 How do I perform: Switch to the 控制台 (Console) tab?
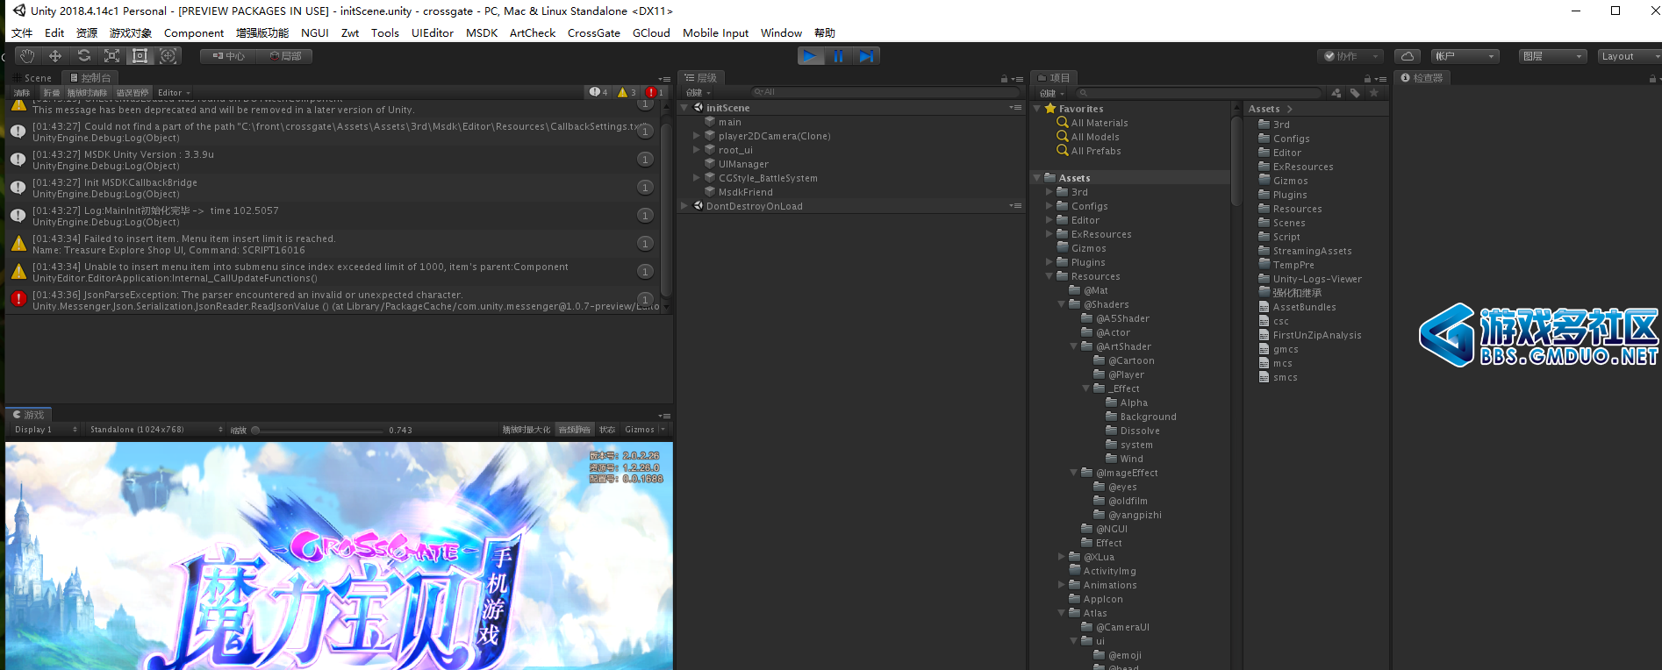(x=91, y=78)
